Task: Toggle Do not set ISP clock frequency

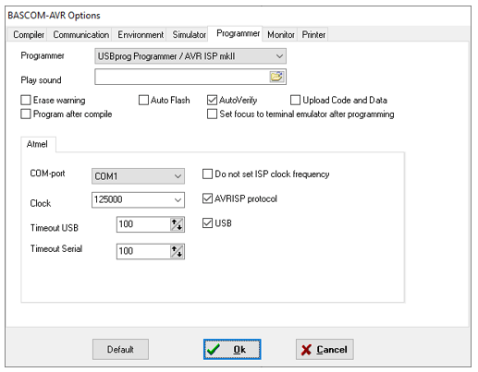Action: point(207,174)
